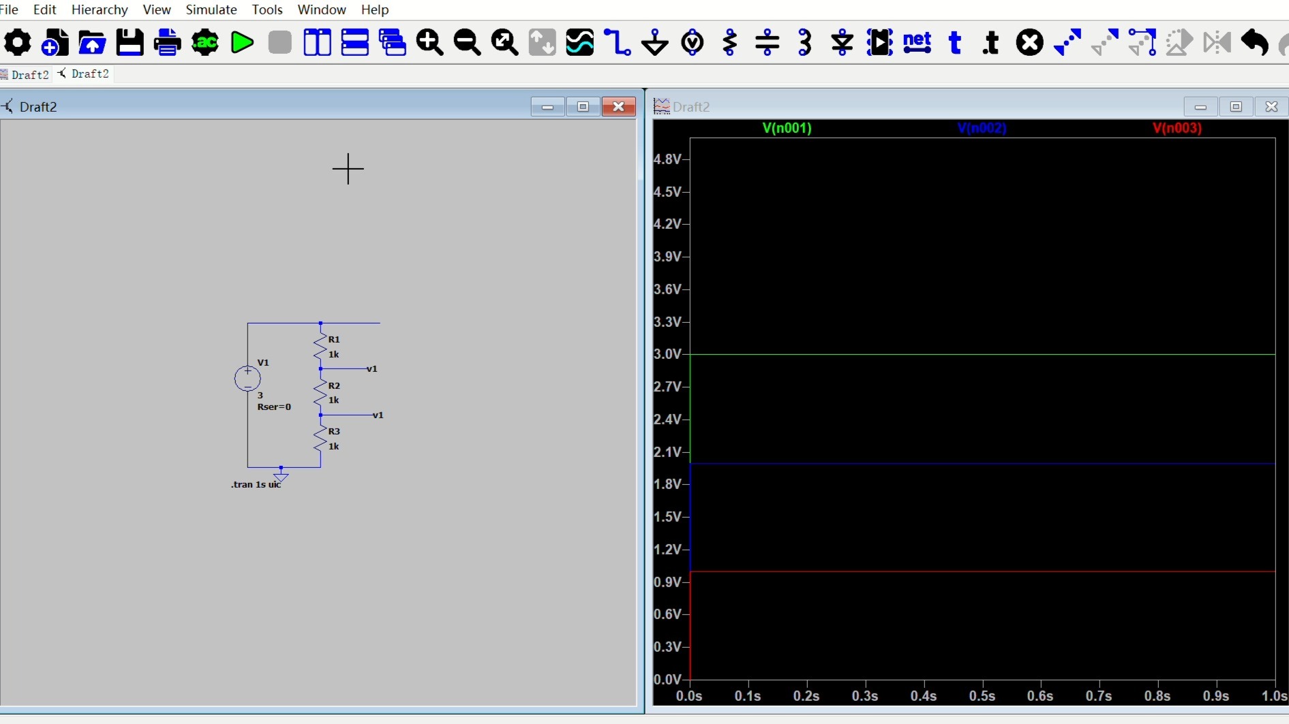Click resistor R1 in the schematic
Screen dimensions: 1289x724
tap(320, 346)
